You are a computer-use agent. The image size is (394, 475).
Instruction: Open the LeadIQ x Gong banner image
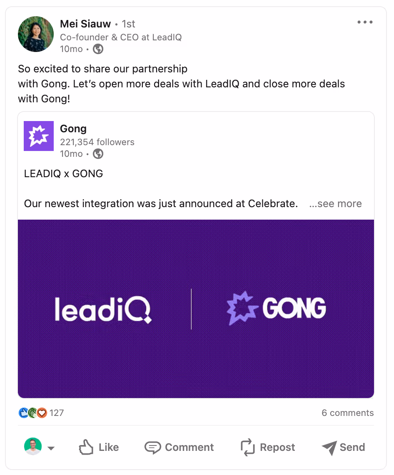(196, 309)
